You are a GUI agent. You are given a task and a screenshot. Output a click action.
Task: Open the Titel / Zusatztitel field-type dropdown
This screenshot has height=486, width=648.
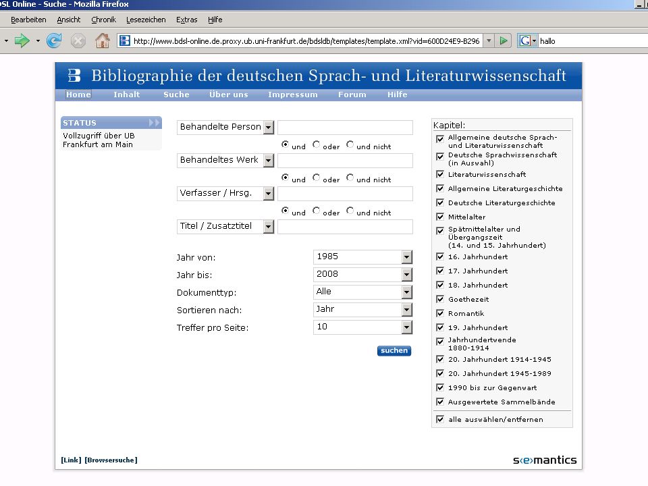[x=269, y=227]
